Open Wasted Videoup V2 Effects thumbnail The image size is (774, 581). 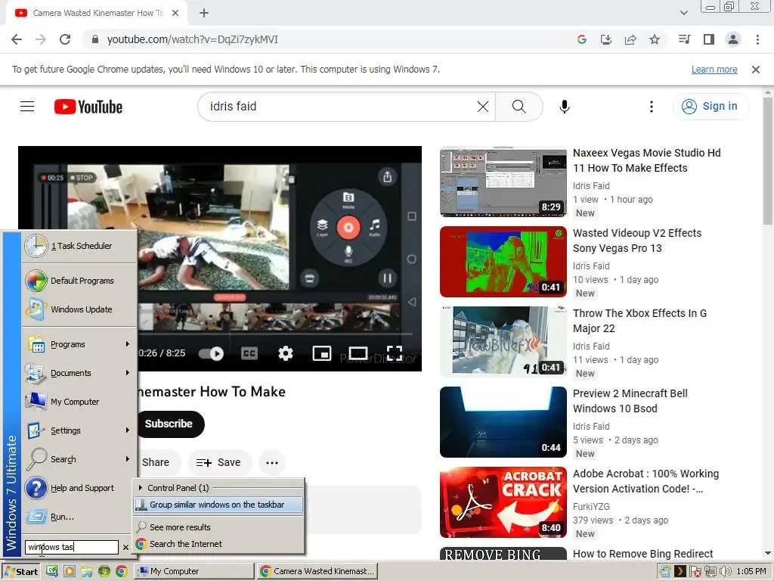tap(503, 262)
